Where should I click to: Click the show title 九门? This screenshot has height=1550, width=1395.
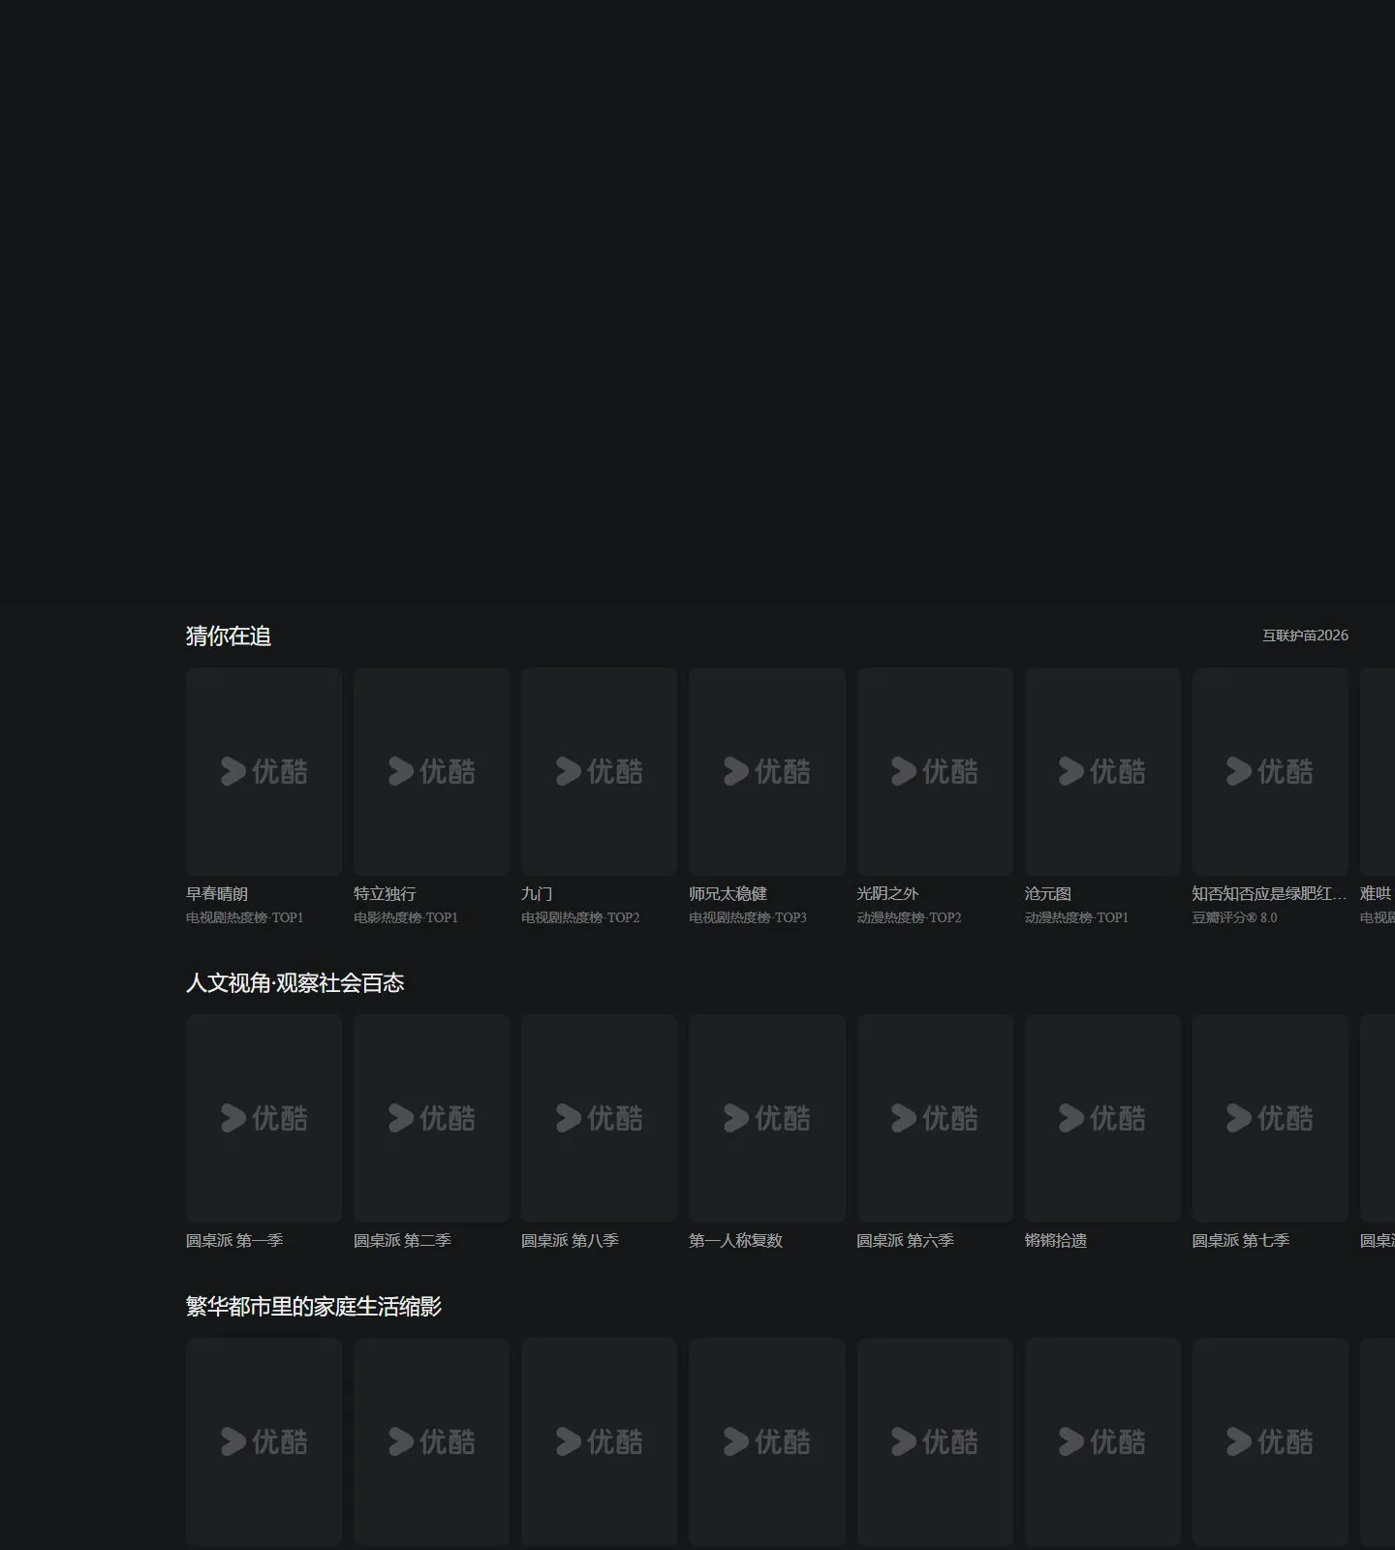pyautogui.click(x=537, y=893)
